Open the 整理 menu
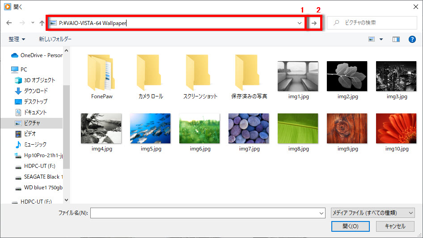Screen dimensions: 423x238 point(17,39)
